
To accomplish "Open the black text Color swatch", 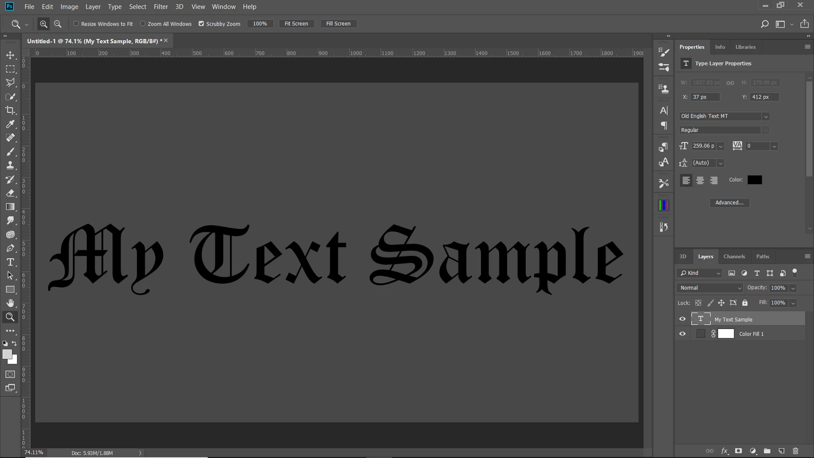I will [x=754, y=180].
